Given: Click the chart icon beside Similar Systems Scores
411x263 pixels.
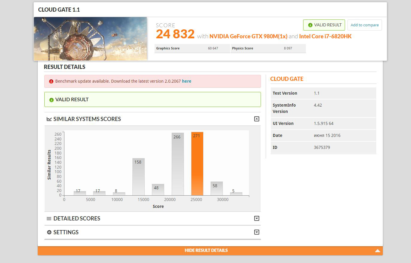Looking at the screenshot, I should tap(49, 119).
